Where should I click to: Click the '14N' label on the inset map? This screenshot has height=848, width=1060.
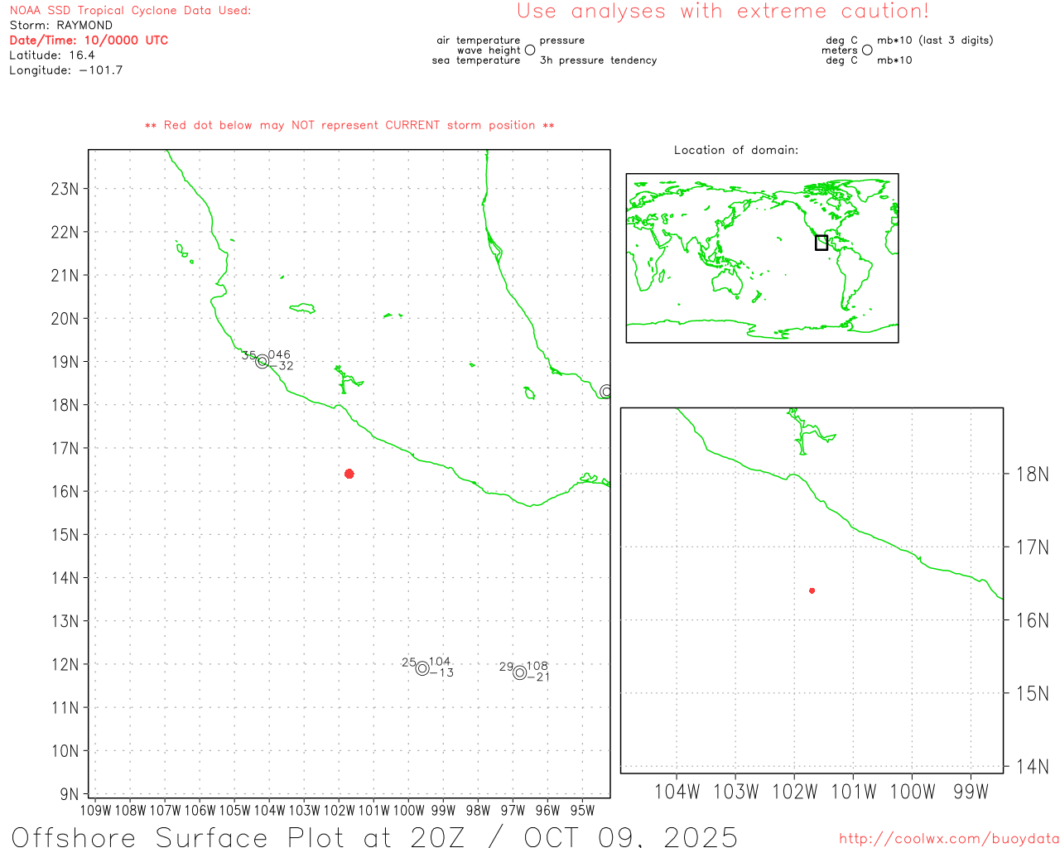1032,767
